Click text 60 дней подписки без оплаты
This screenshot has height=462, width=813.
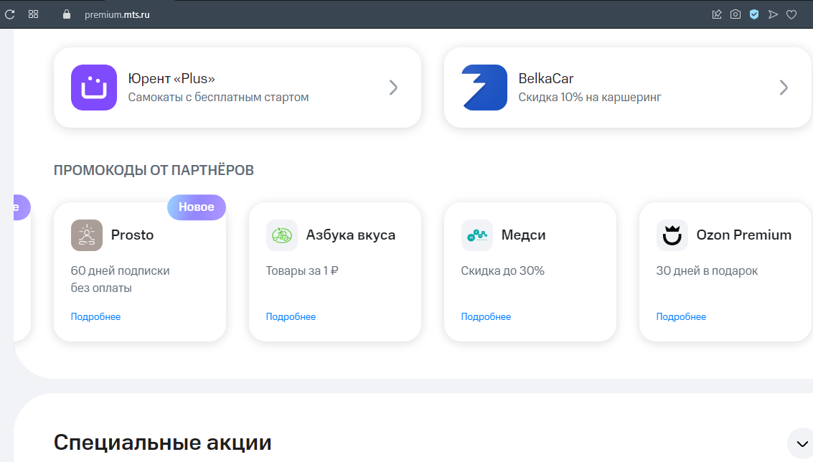[121, 279]
